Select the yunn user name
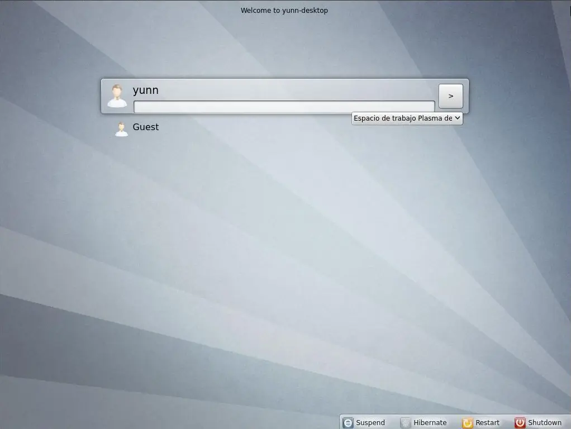The image size is (571, 429). coord(146,90)
